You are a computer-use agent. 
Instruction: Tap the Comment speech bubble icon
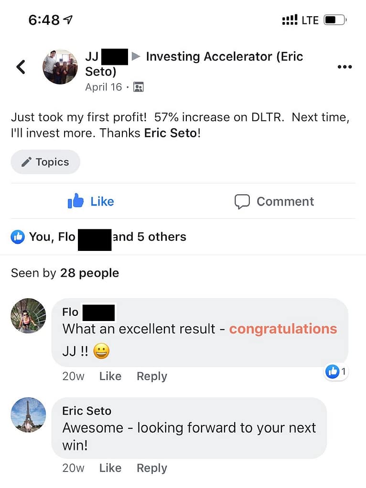coord(244,201)
